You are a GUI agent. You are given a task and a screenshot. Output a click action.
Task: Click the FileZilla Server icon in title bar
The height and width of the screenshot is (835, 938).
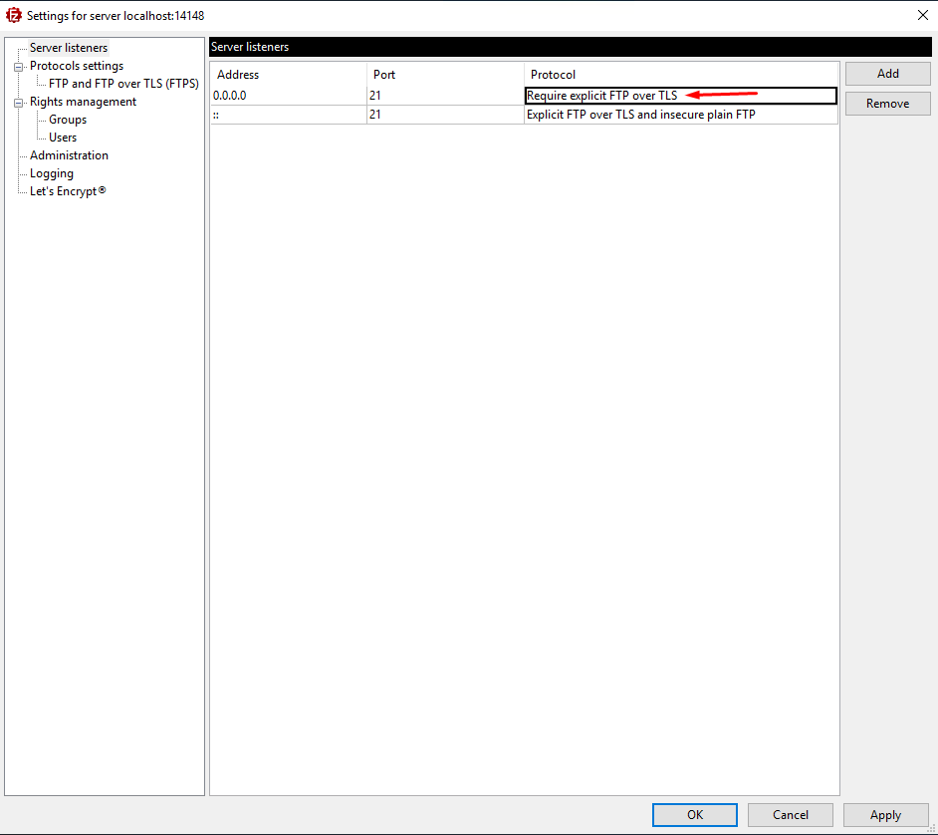click(x=14, y=15)
